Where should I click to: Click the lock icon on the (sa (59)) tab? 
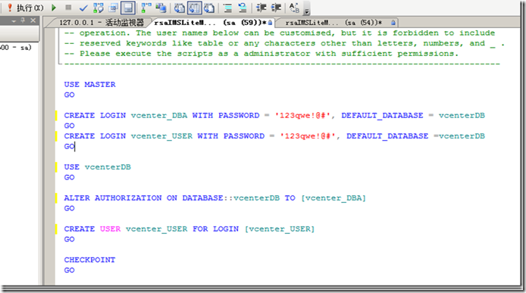tap(270, 23)
